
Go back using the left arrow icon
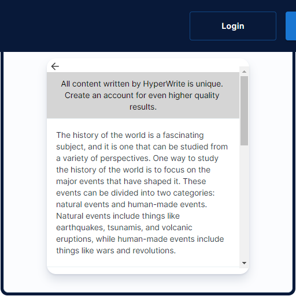coord(55,66)
